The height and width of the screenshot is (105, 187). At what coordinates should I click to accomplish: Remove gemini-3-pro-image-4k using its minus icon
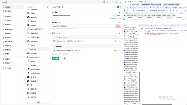click(x=118, y=50)
